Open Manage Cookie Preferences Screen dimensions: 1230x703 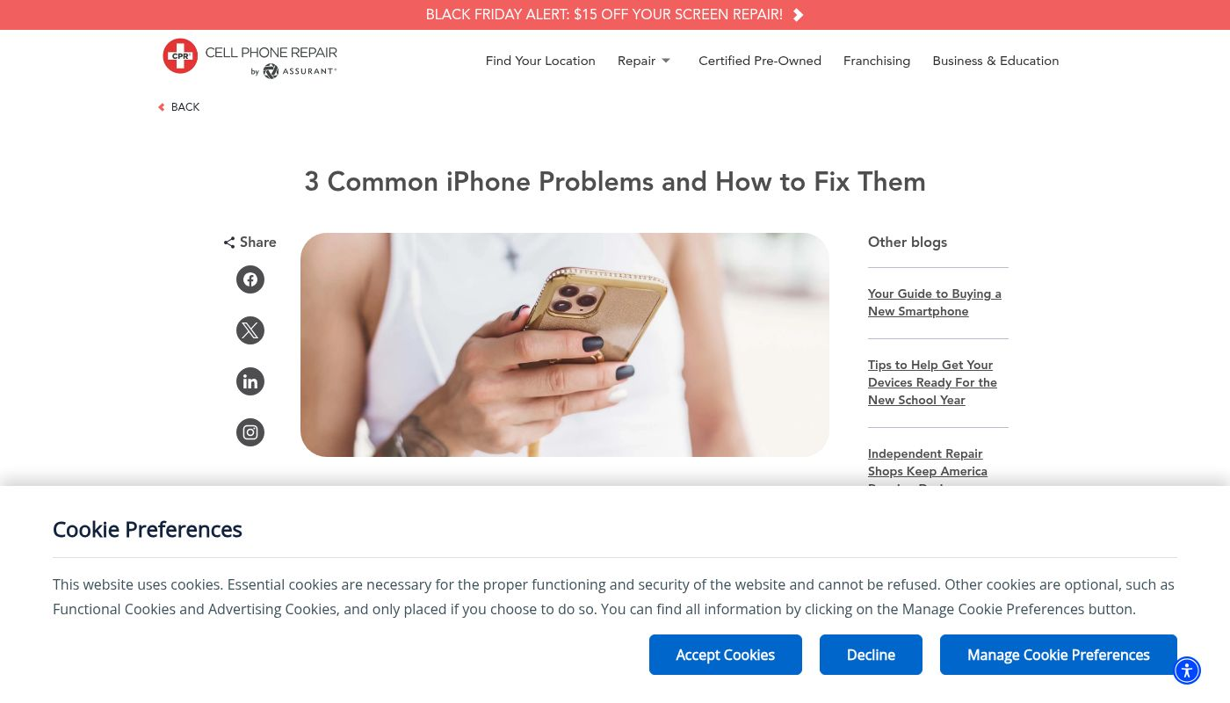coord(1059,655)
